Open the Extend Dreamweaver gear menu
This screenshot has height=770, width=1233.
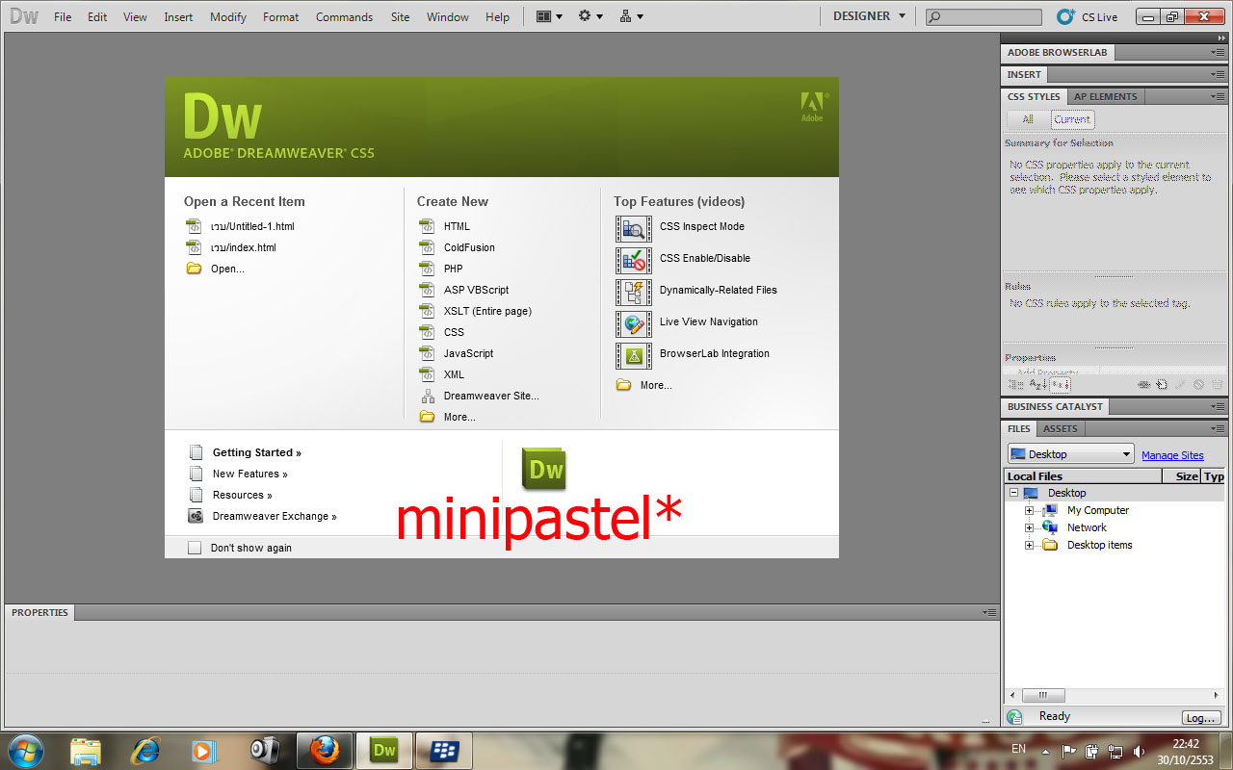pyautogui.click(x=590, y=16)
